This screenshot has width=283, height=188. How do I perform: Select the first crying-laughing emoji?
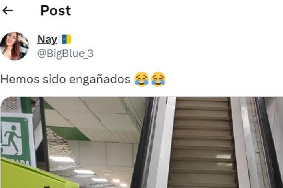141,79
